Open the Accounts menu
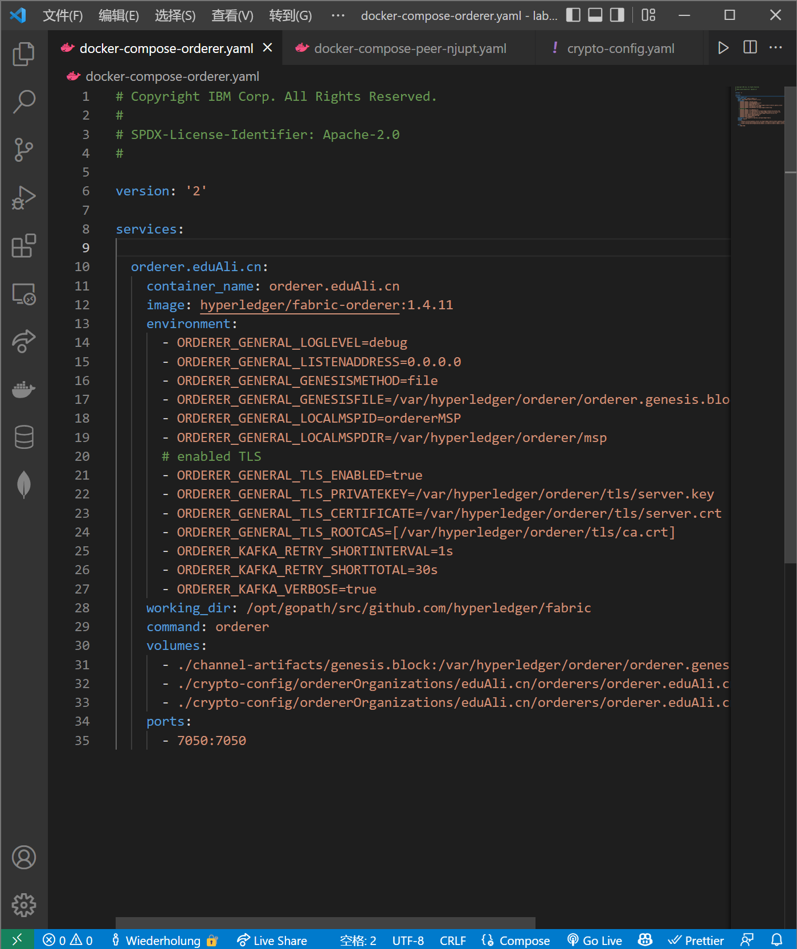797x949 pixels. pos(23,857)
